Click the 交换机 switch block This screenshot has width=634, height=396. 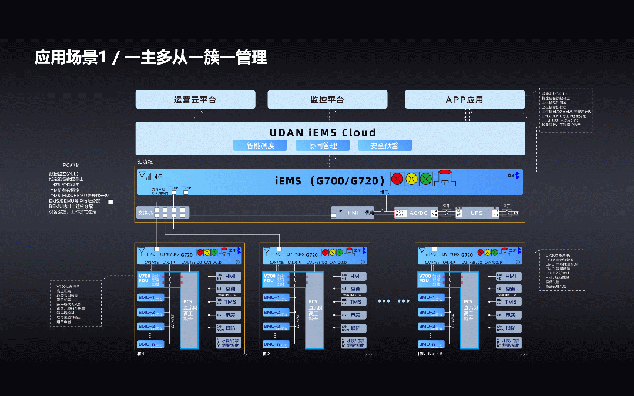[x=145, y=213]
